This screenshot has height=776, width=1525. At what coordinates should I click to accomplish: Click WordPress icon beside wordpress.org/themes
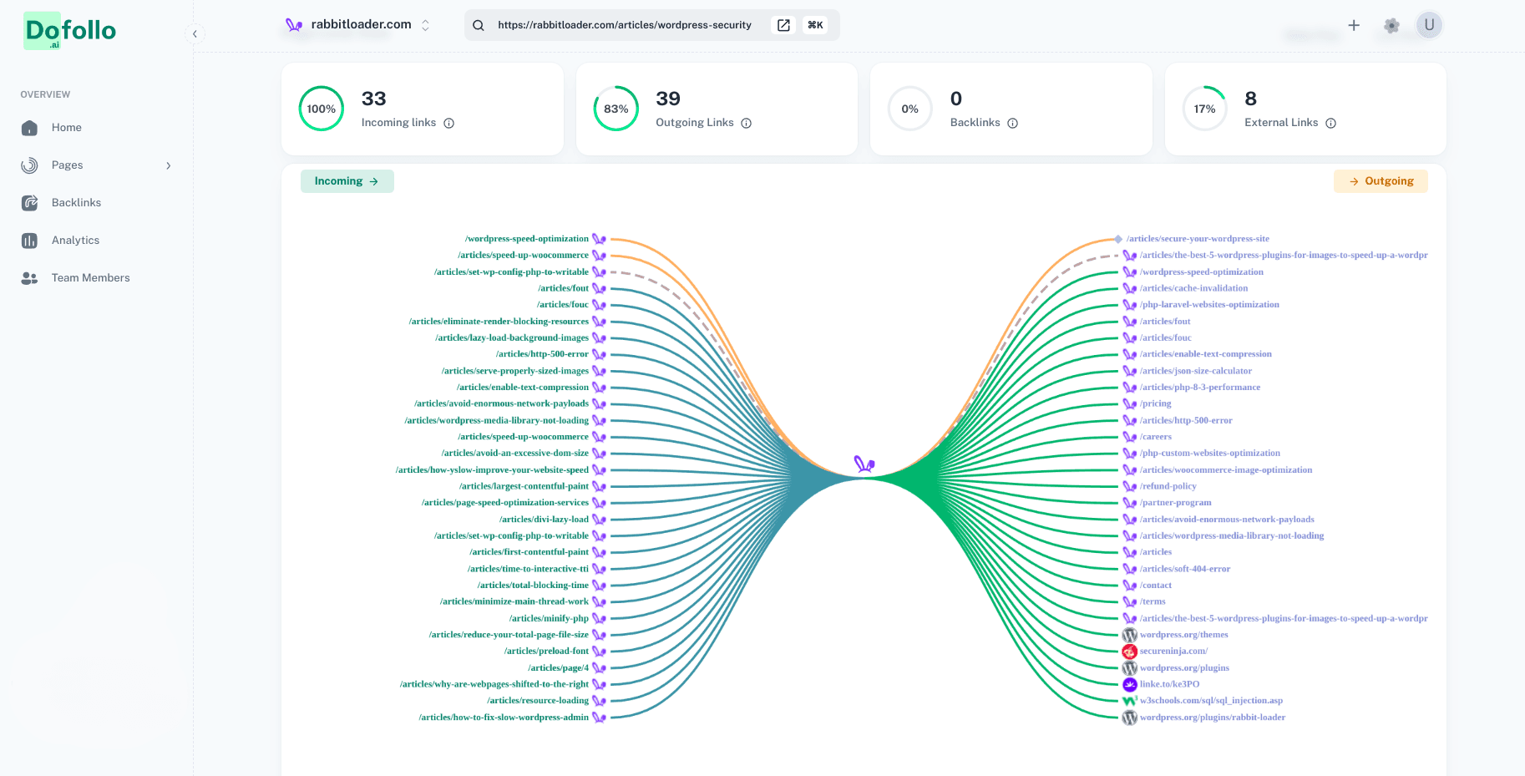[1129, 635]
